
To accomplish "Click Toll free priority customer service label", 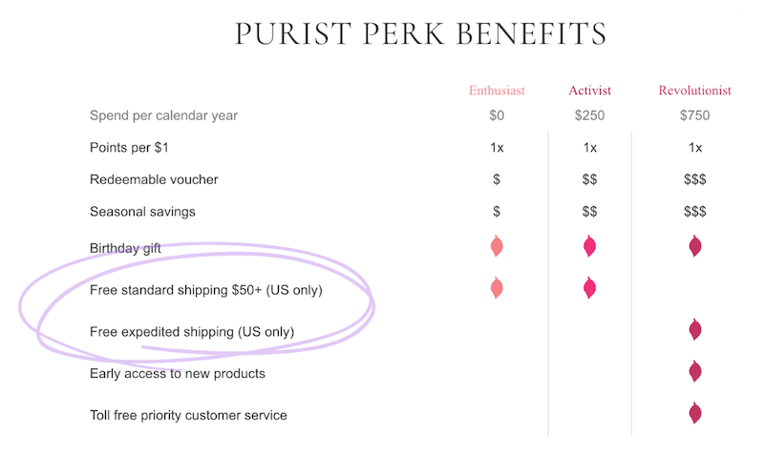I will pyautogui.click(x=188, y=415).
